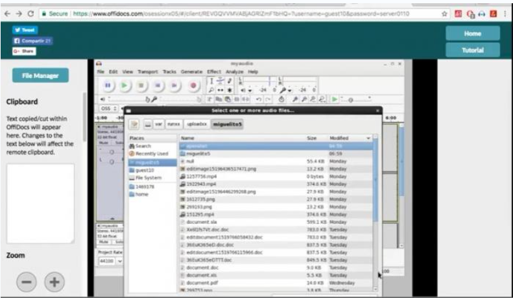Open the Tutorial link button
This screenshot has height=299, width=513.
[473, 49]
